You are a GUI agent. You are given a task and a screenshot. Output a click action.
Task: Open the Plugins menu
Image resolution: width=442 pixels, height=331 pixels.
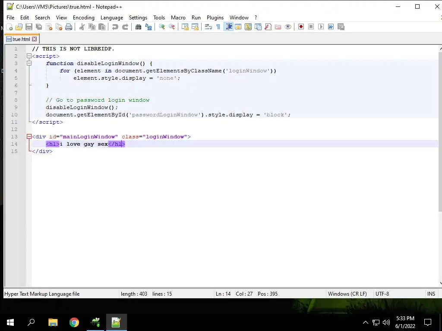[x=215, y=17]
